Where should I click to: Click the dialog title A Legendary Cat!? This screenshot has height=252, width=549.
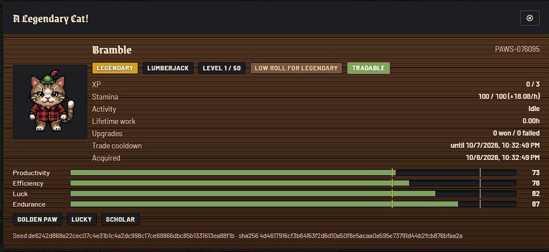tap(51, 19)
